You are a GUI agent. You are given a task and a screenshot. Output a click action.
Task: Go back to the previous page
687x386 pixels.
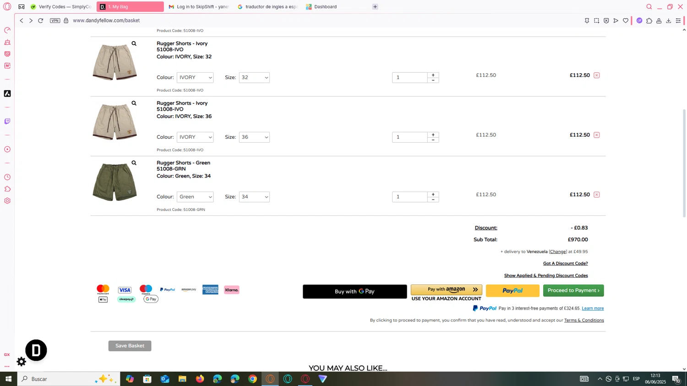pos(22,21)
